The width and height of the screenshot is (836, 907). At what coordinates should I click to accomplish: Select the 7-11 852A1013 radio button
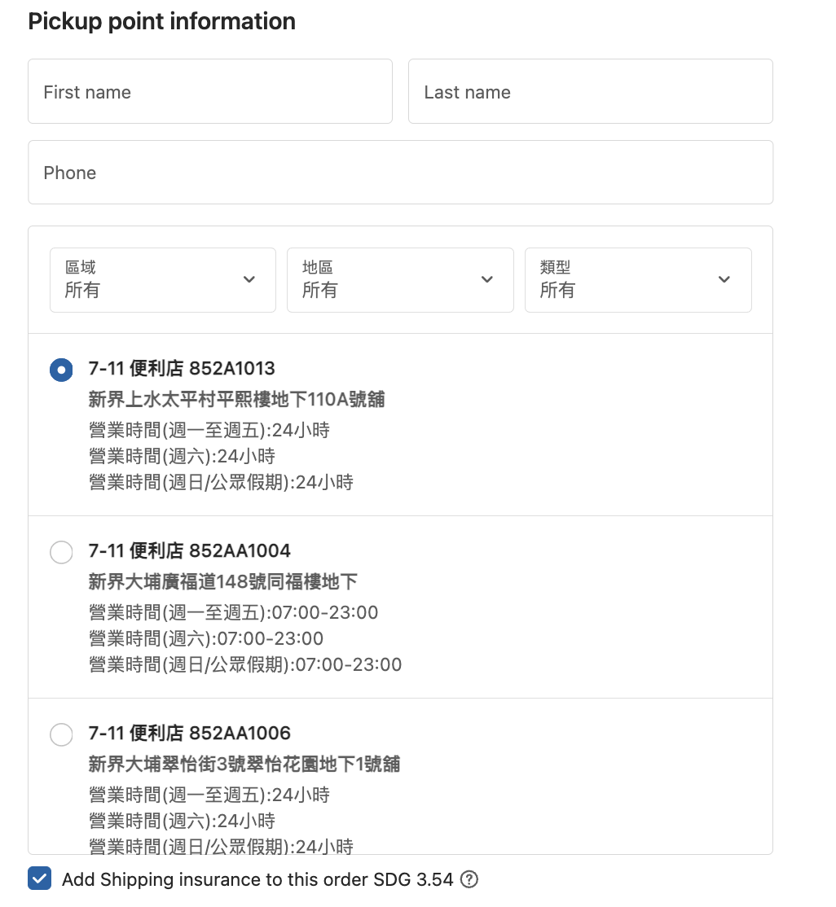point(61,370)
